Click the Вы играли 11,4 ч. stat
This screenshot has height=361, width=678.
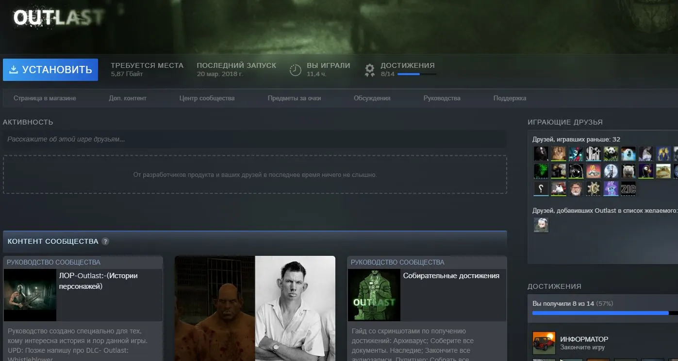(329, 69)
